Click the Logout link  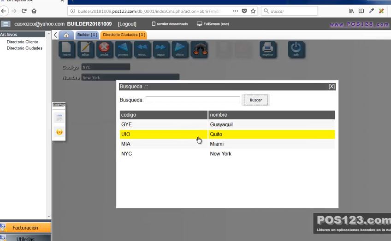pyautogui.click(x=127, y=24)
